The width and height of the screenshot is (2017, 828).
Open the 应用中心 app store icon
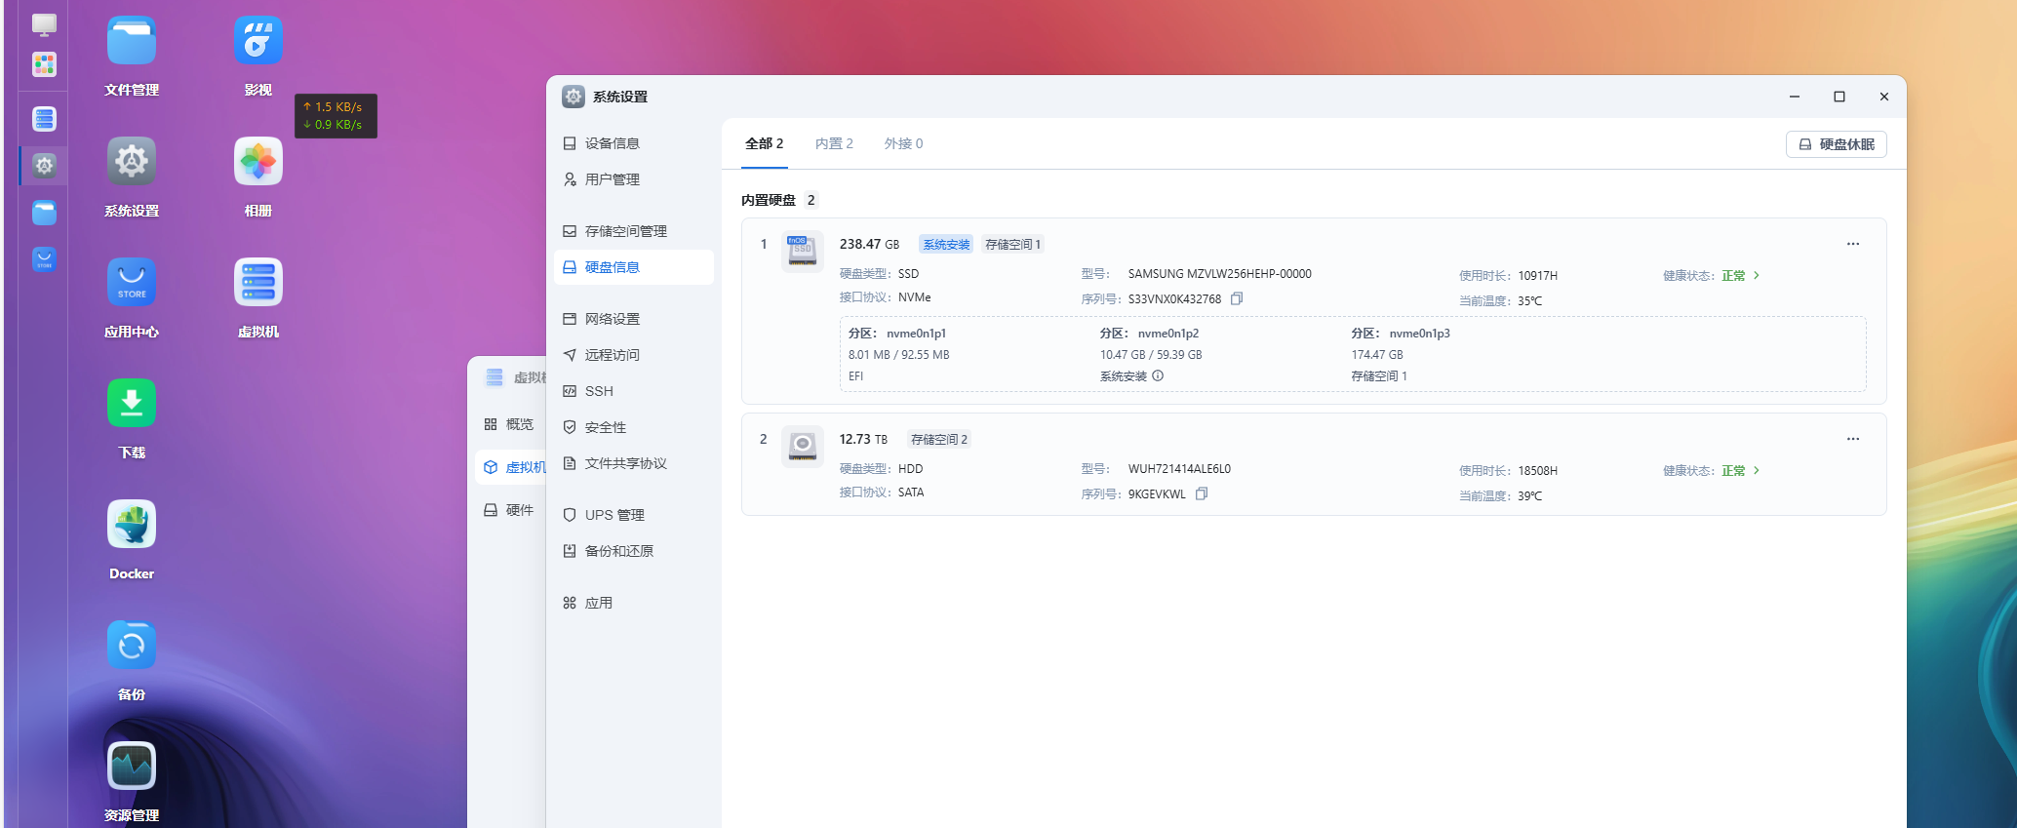click(132, 283)
